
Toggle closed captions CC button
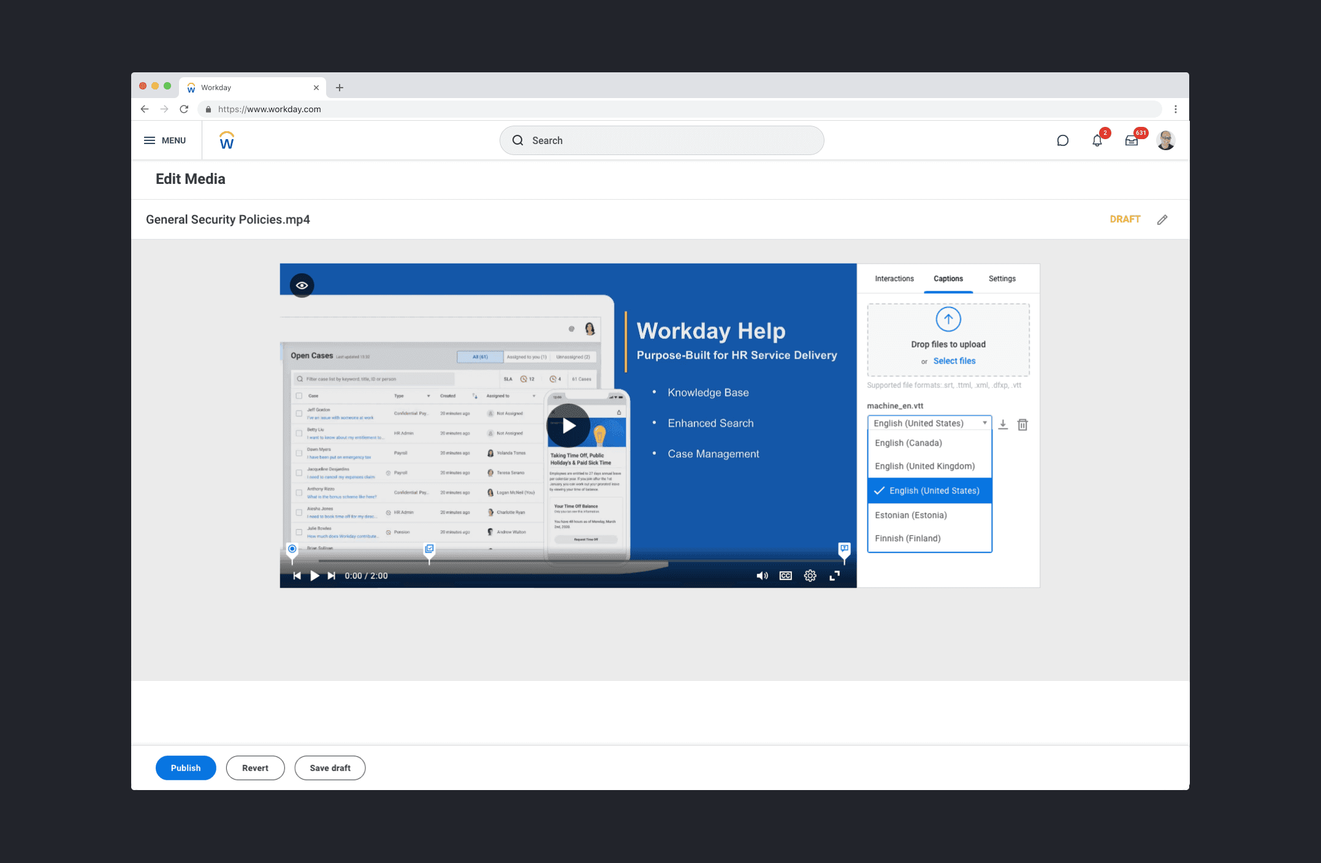785,576
